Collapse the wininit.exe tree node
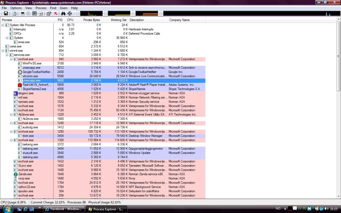341x213 pixels. coord(3,51)
